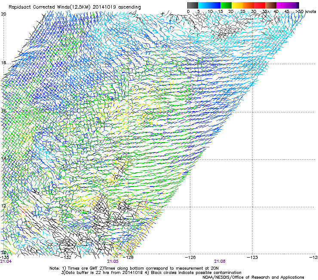Click the purple '21:05' time label

pyautogui.click(x=113, y=261)
